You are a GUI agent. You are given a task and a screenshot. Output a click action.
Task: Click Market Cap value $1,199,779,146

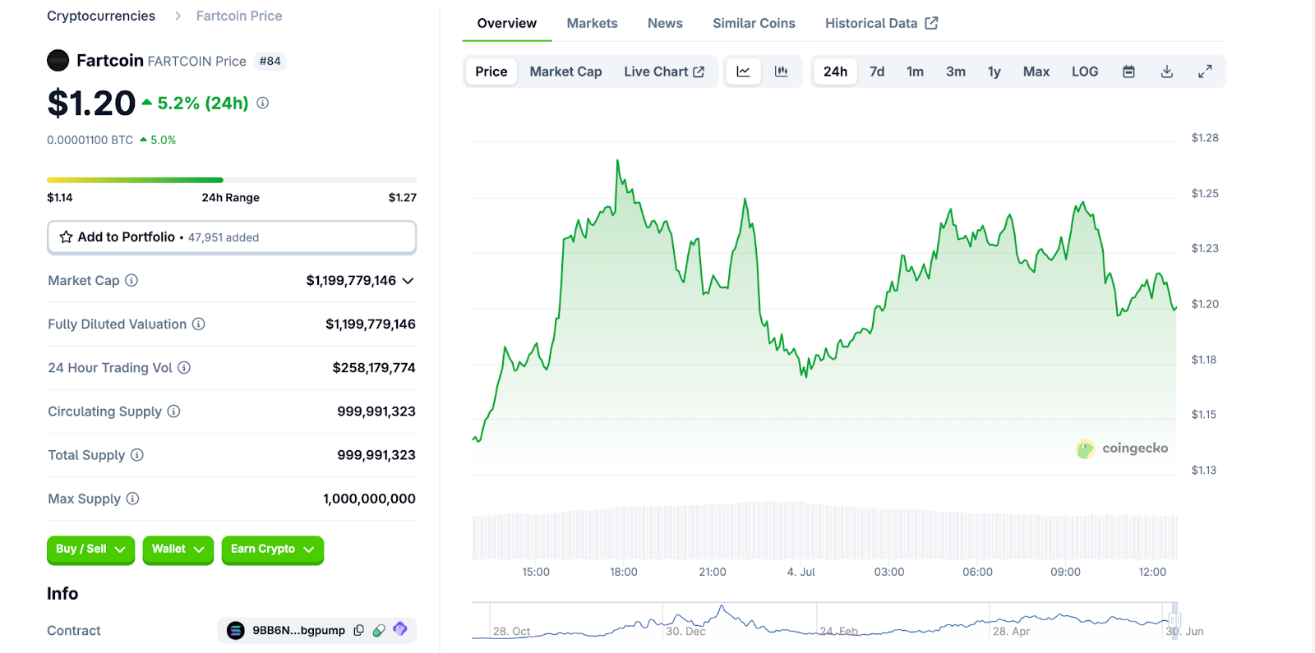click(x=351, y=280)
